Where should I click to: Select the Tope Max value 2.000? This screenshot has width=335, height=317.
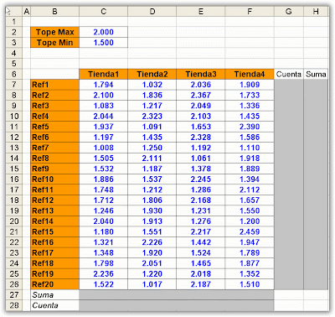[x=104, y=32]
